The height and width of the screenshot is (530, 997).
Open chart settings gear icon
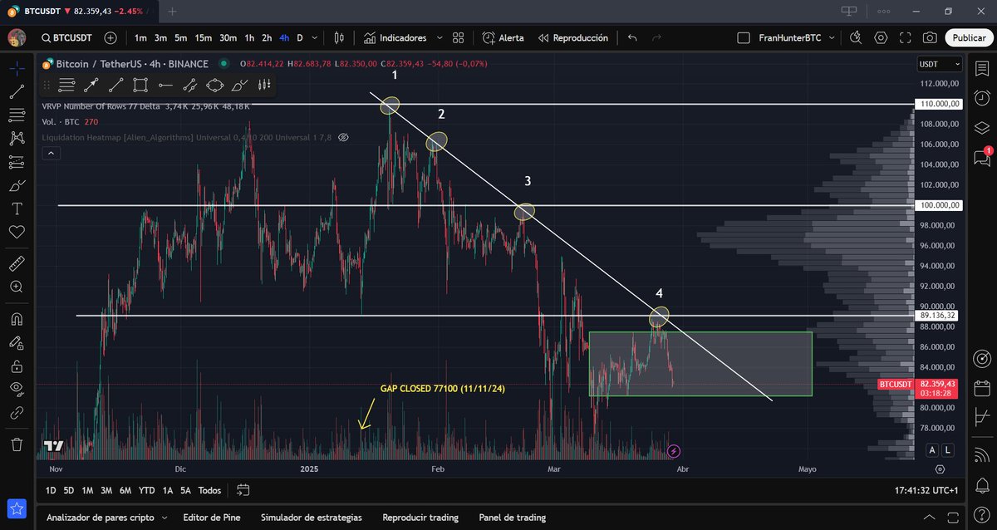pos(881,37)
